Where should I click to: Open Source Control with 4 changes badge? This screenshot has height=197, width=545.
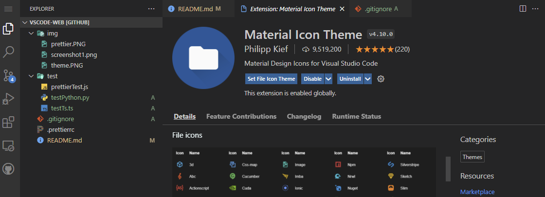(x=9, y=75)
